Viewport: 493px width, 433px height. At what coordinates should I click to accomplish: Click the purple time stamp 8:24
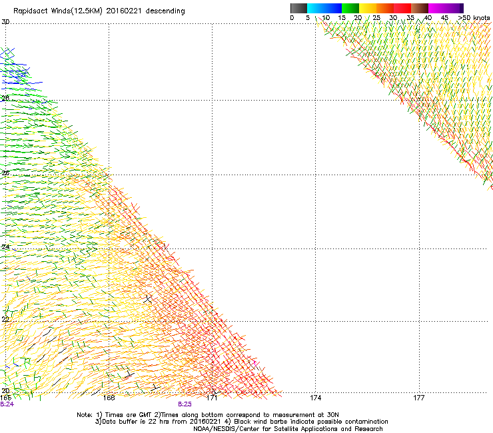click(x=7, y=404)
